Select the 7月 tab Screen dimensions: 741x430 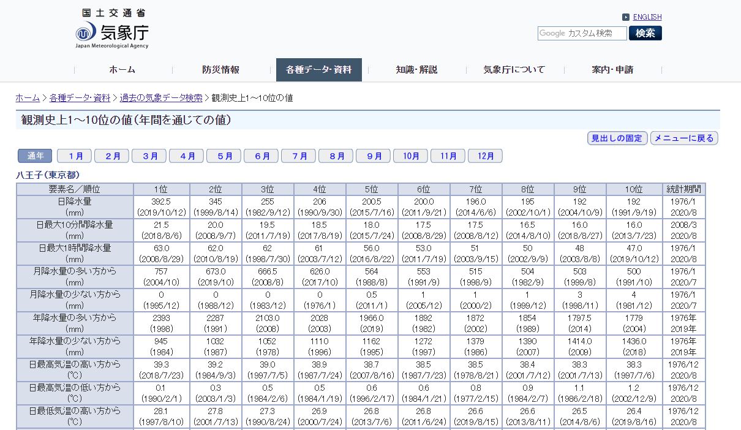[x=298, y=156]
